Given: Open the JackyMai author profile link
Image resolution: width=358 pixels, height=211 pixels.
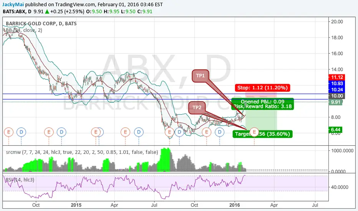Looking at the screenshot, I should coord(13,4).
